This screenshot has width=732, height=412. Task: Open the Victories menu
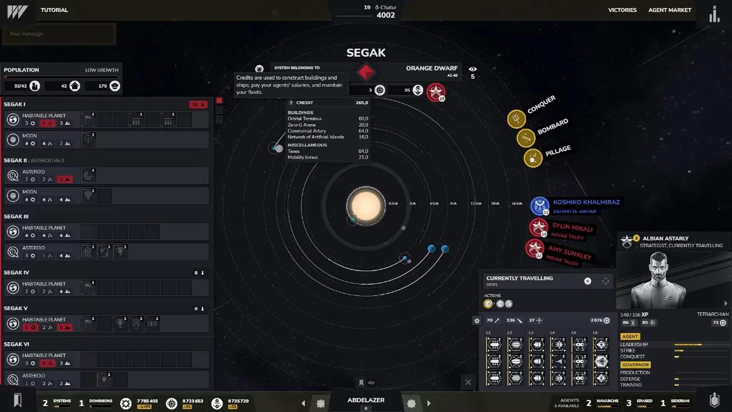[622, 10]
